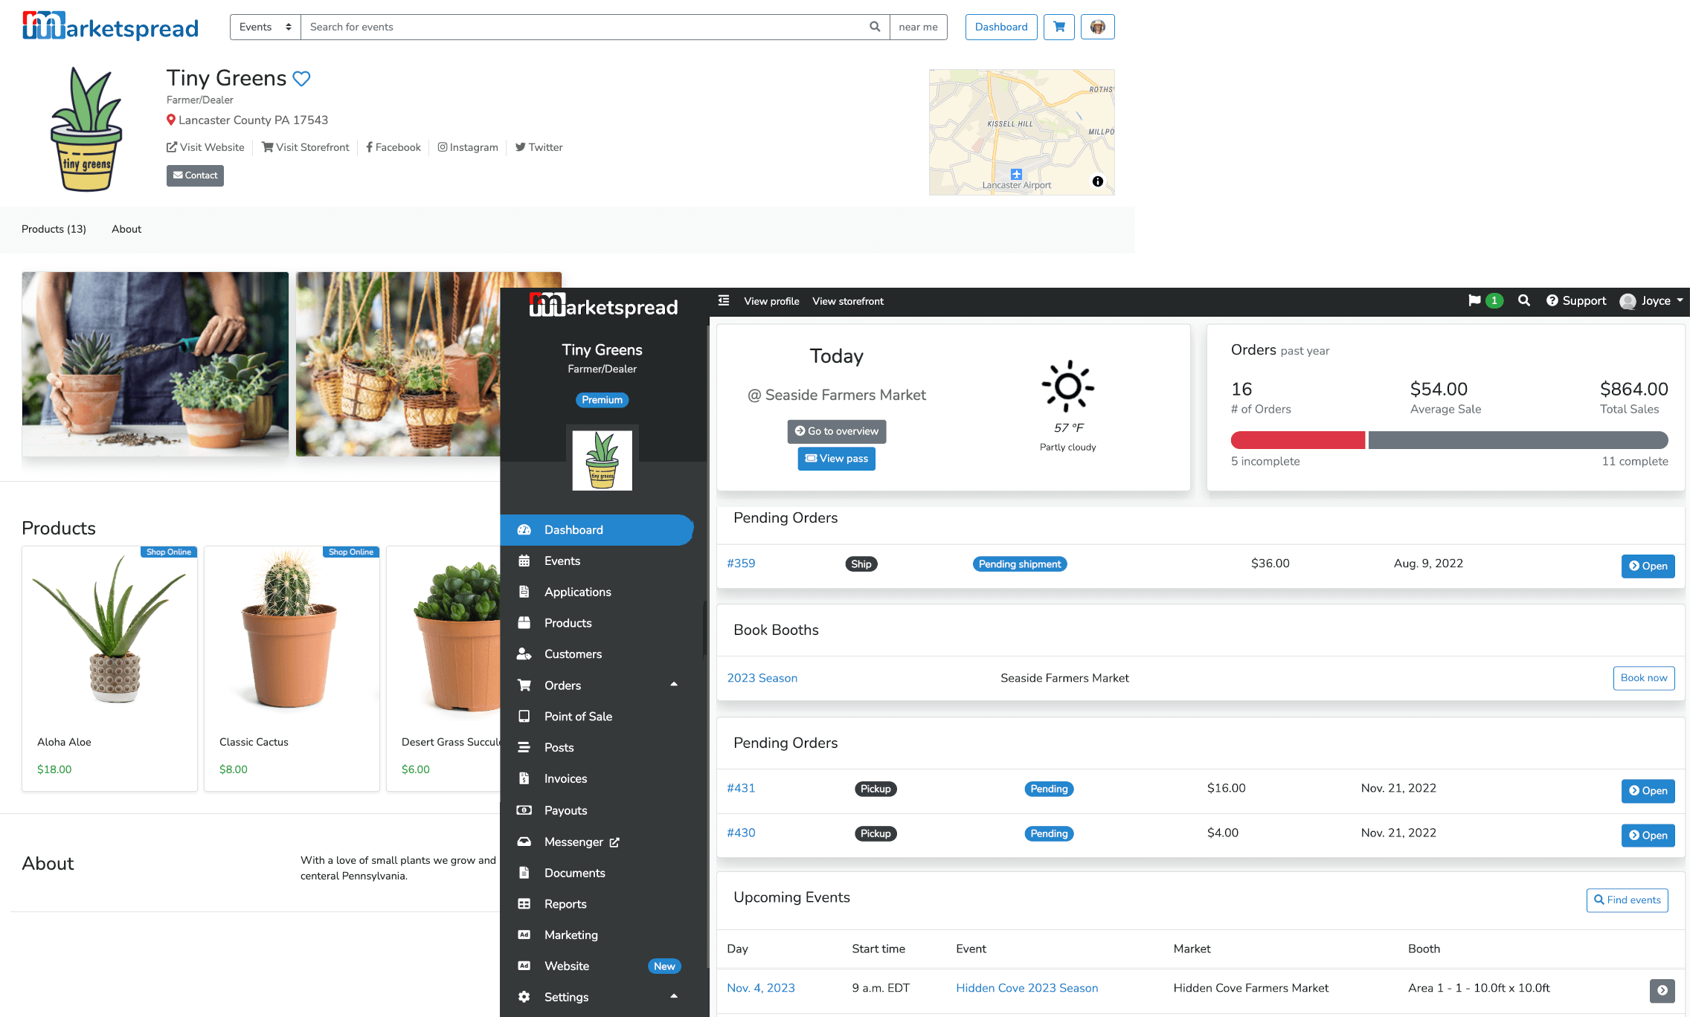Collapse the Orders sidebar submenu
The width and height of the screenshot is (1690, 1017).
click(x=674, y=685)
